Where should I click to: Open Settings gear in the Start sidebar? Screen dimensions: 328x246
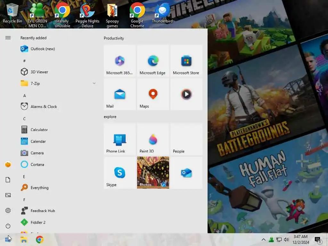click(x=8, y=210)
